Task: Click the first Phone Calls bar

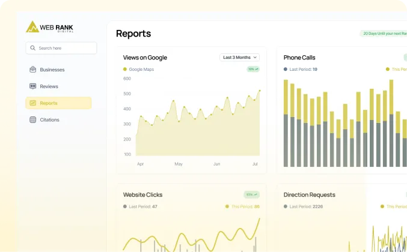Action: pyautogui.click(x=286, y=123)
